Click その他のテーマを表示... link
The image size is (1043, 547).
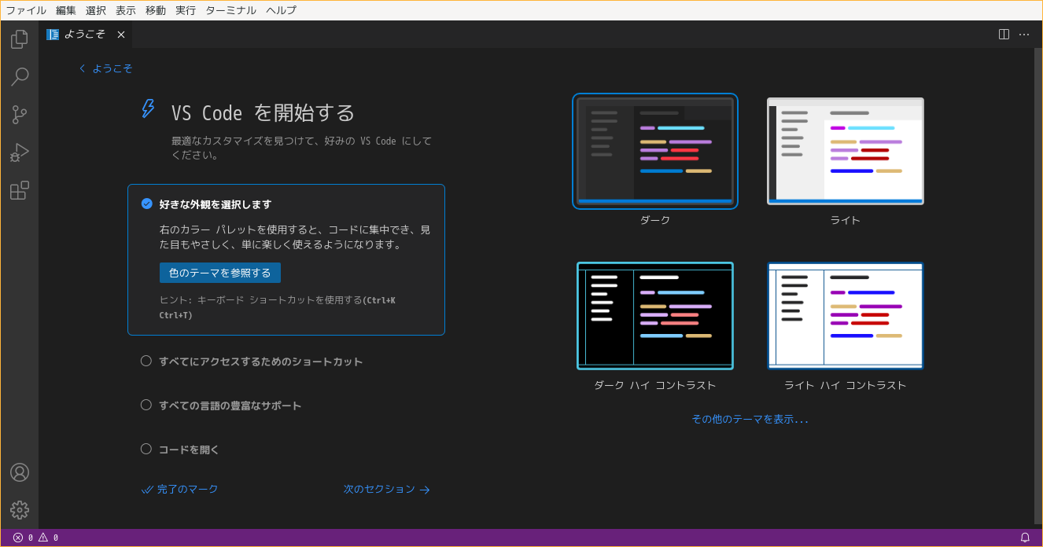coord(750,419)
